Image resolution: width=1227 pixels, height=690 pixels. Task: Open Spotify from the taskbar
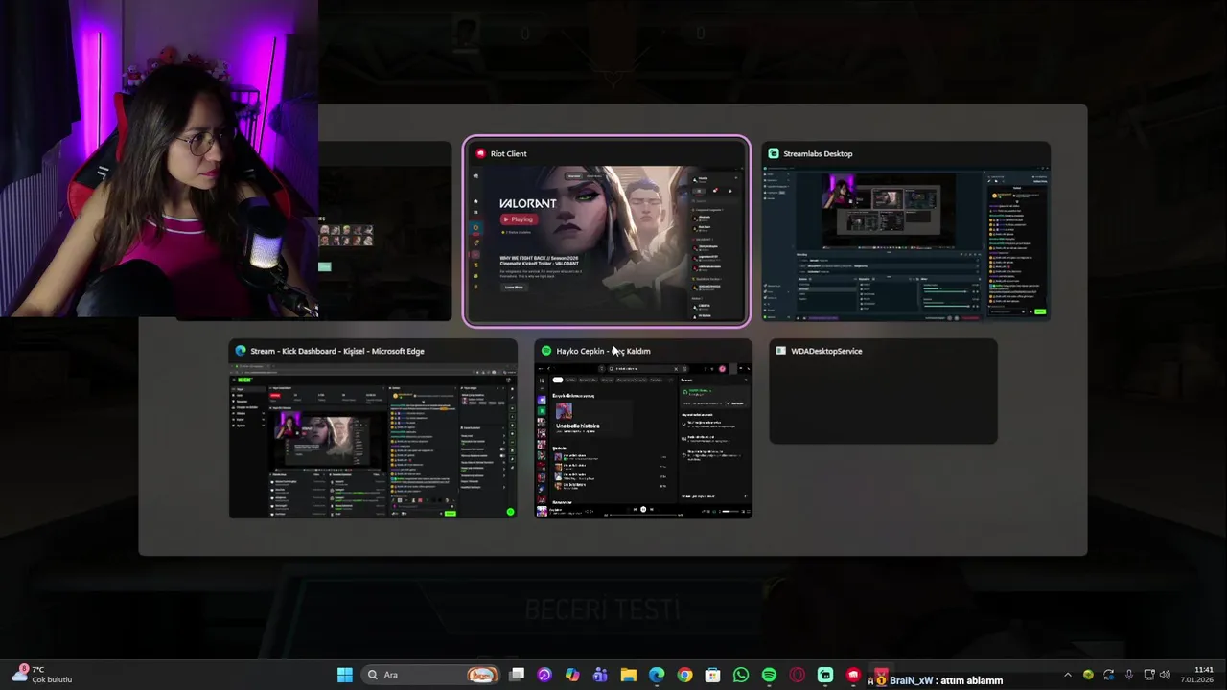769,675
